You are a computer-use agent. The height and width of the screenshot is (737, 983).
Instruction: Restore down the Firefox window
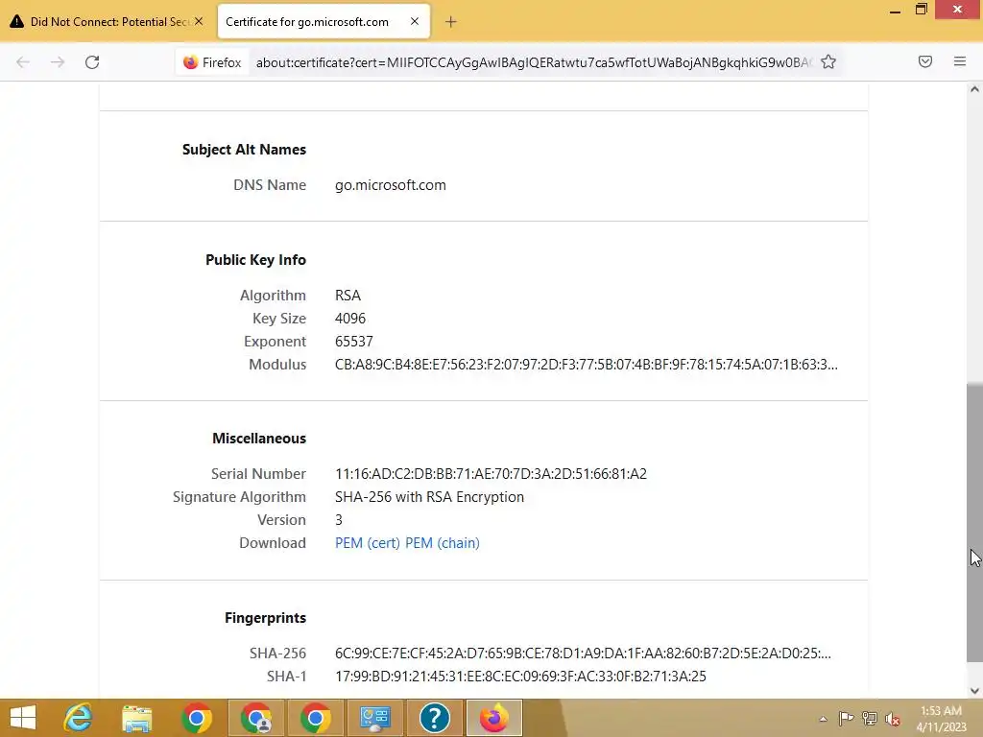point(921,10)
